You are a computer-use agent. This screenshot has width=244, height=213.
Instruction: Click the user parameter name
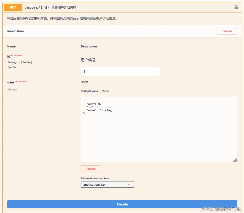(11, 82)
